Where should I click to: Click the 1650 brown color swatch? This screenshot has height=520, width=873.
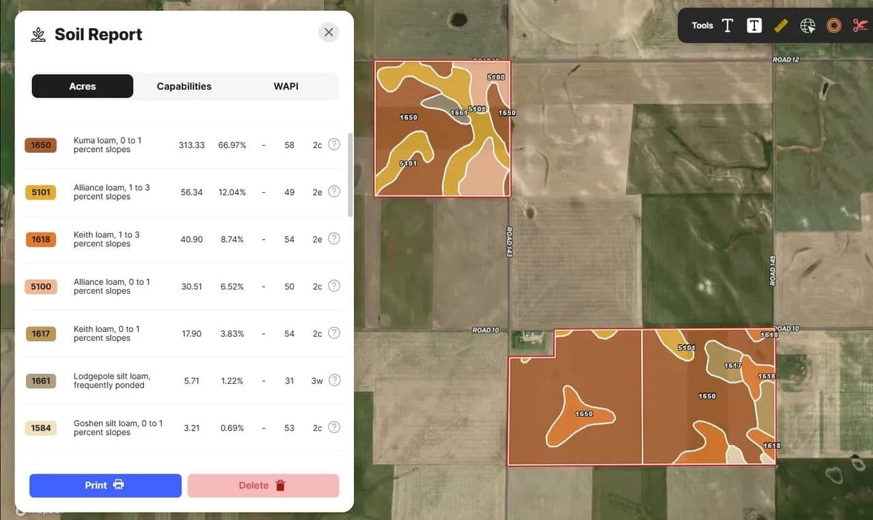[x=41, y=145]
